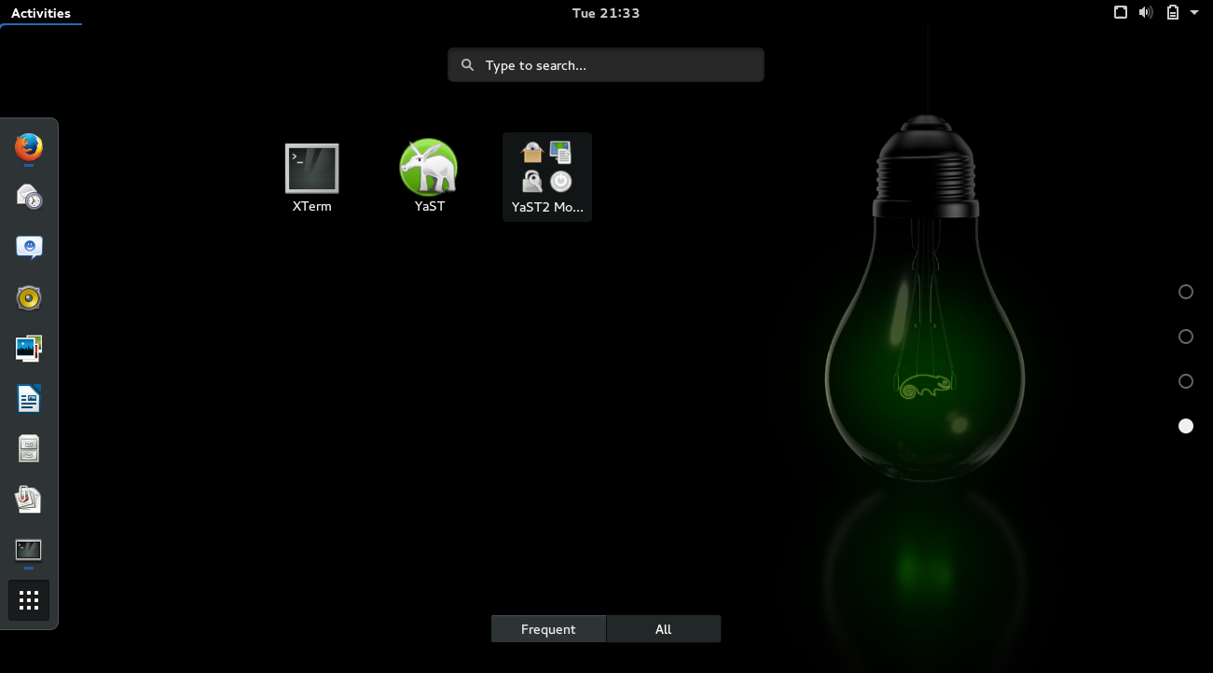The width and height of the screenshot is (1213, 673).
Task: Open the YaST control center app
Action: tap(429, 177)
